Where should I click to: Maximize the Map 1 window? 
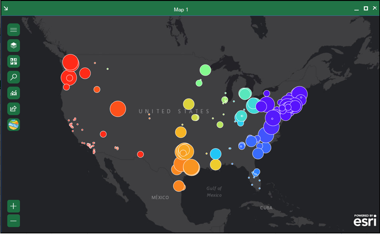tap(365, 8)
